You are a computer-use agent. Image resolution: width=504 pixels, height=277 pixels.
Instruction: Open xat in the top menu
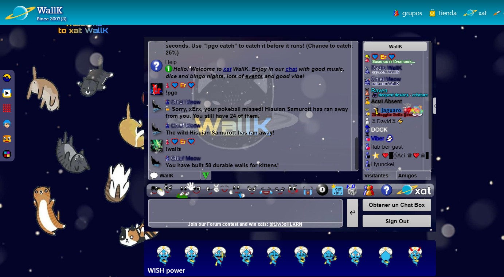tap(475, 13)
